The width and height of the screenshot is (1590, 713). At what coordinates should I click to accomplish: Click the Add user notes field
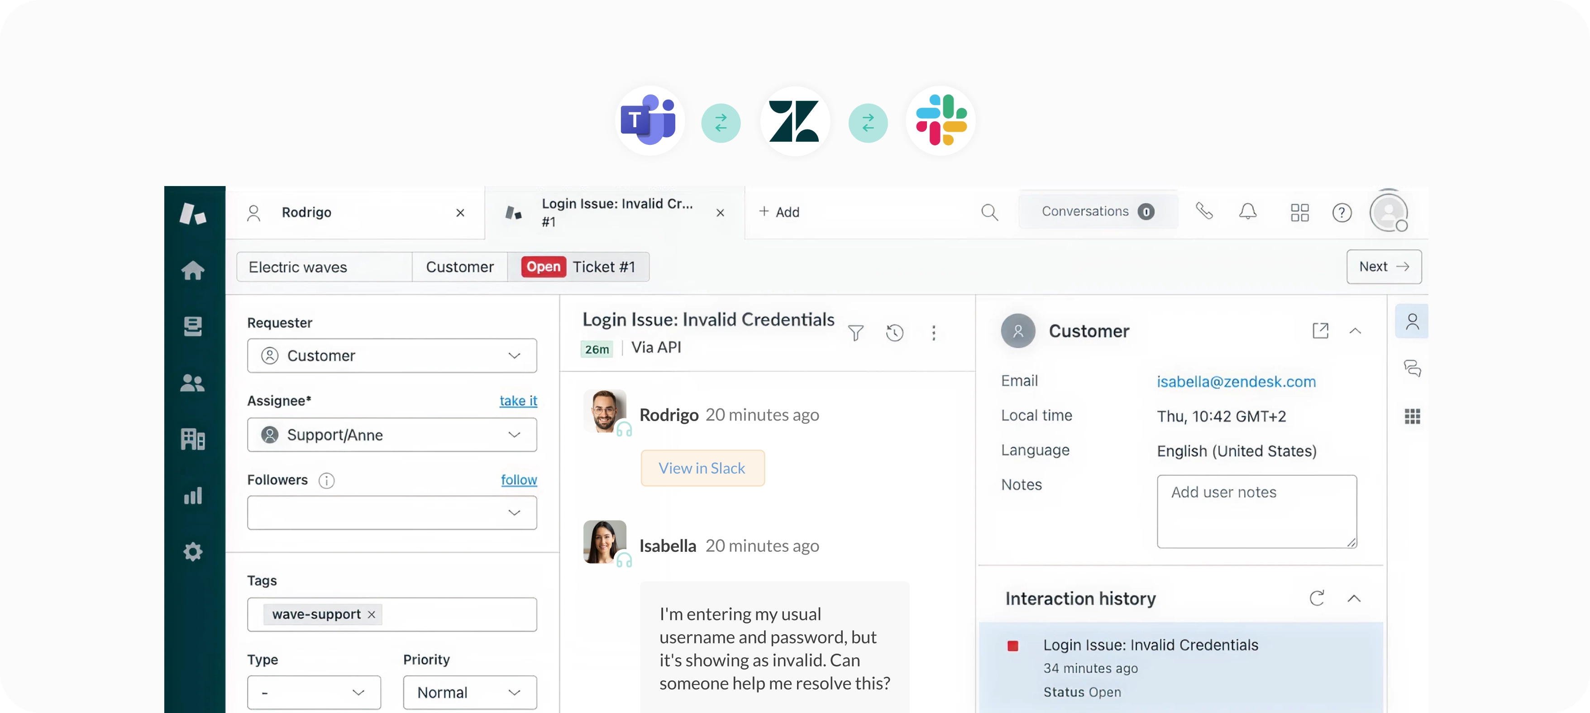tap(1256, 511)
